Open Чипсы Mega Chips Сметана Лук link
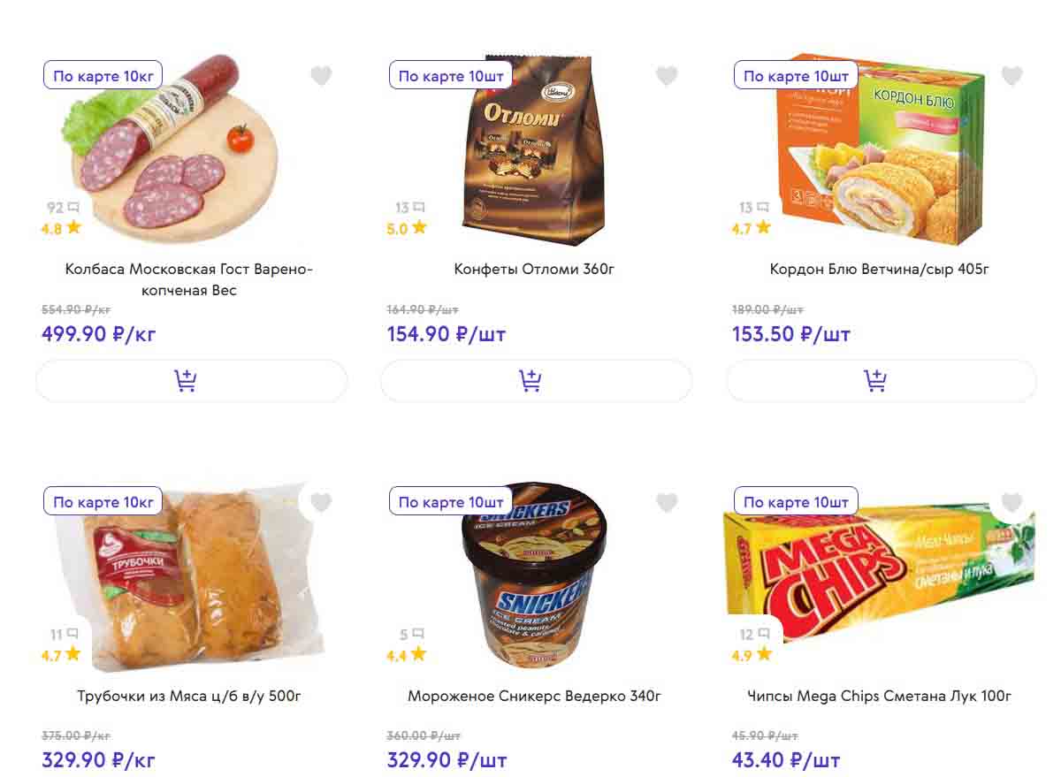 [x=879, y=696]
